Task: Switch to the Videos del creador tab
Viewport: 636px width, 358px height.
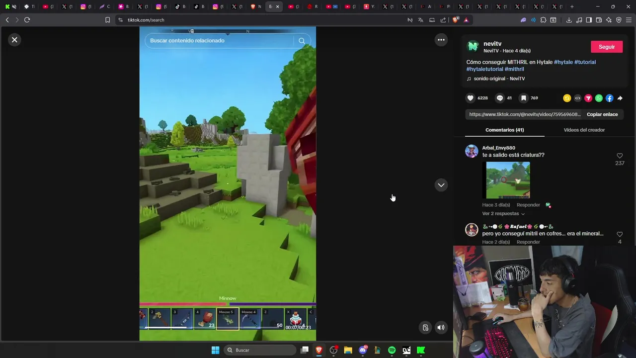Action: (584, 130)
